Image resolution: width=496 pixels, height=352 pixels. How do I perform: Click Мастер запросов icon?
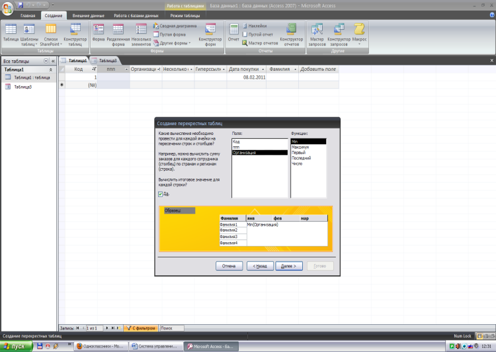[x=317, y=35]
